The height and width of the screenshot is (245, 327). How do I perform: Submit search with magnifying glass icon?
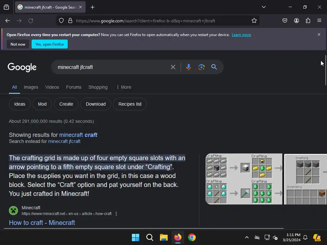pos(214,67)
